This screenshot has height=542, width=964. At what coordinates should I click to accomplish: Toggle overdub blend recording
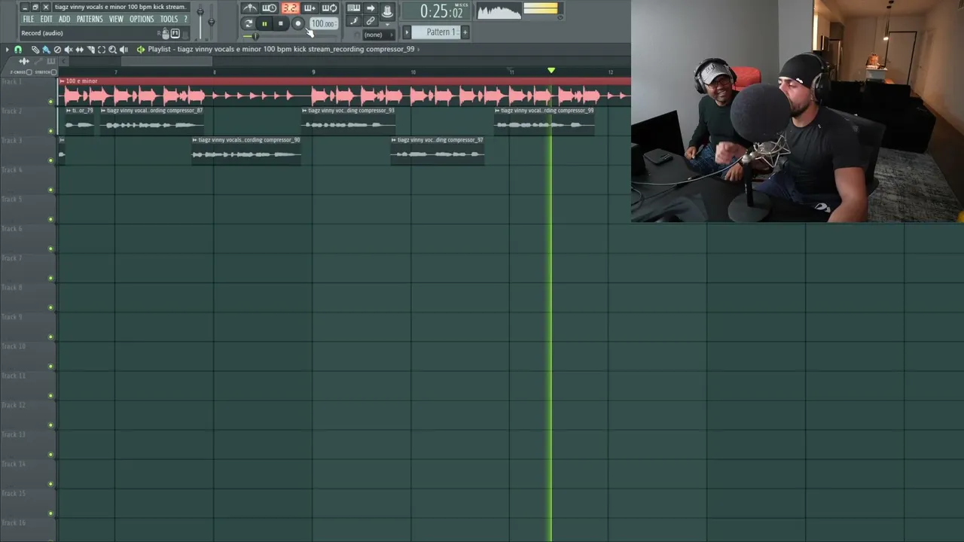pyautogui.click(x=310, y=8)
